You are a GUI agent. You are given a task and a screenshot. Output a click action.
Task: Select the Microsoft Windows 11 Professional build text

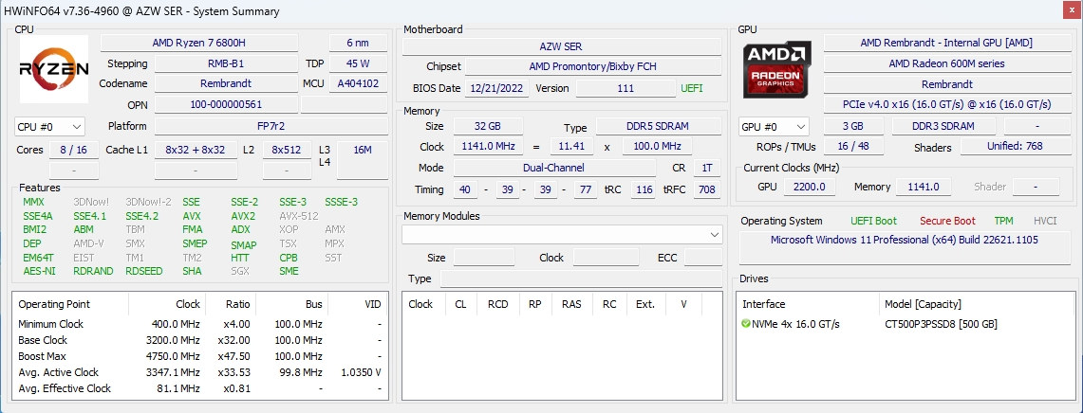[x=905, y=240]
